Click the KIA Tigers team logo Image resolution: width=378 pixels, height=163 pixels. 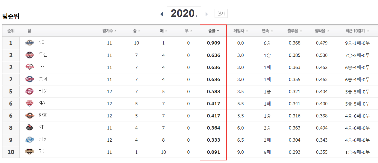(30, 103)
